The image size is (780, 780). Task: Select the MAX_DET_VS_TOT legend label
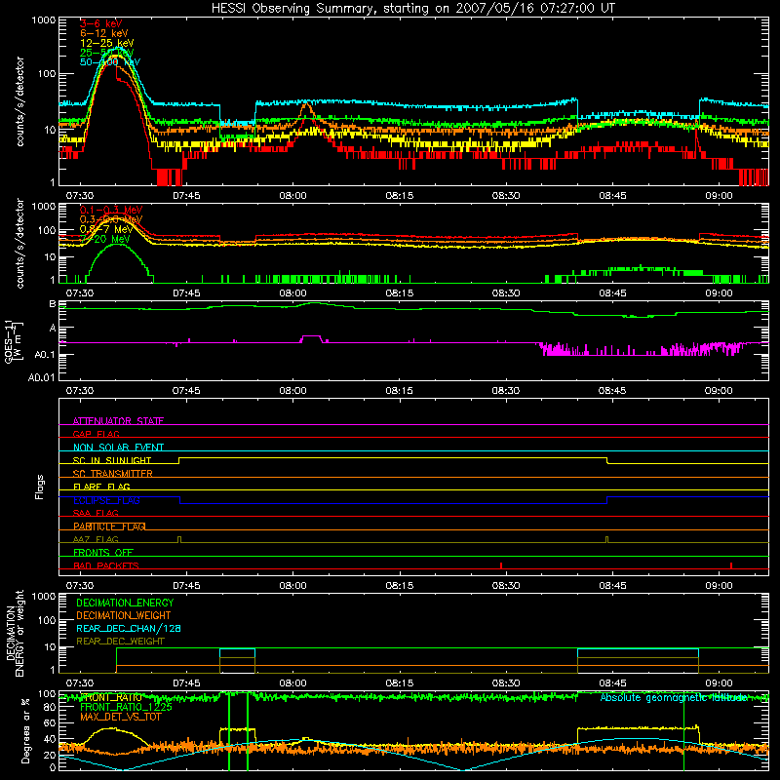[121, 717]
